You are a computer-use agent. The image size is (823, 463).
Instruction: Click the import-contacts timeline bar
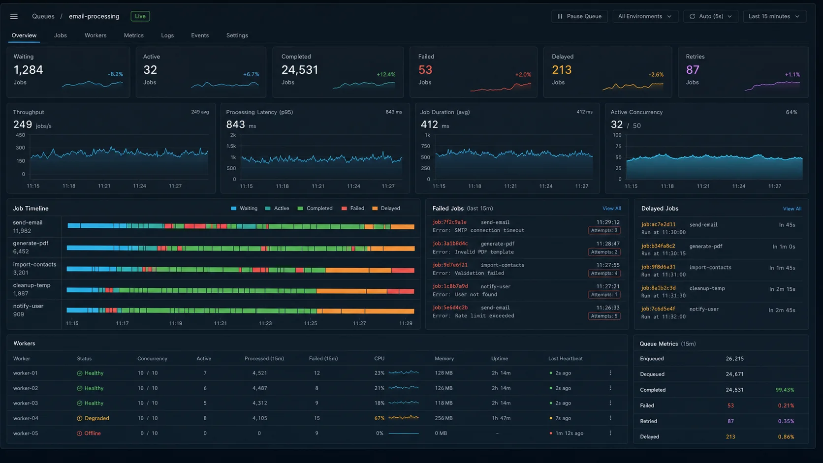point(241,270)
